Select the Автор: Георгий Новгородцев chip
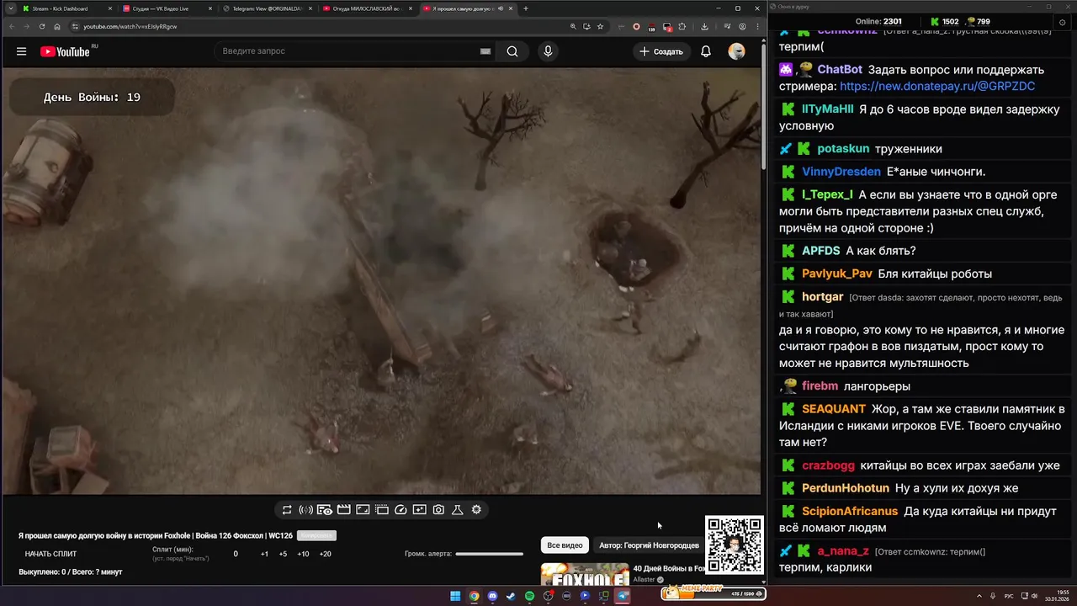The image size is (1077, 606). pyautogui.click(x=649, y=545)
